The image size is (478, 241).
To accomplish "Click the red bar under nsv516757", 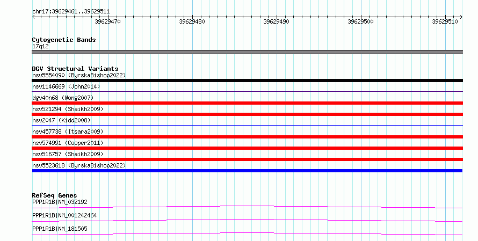I will 247,159.
